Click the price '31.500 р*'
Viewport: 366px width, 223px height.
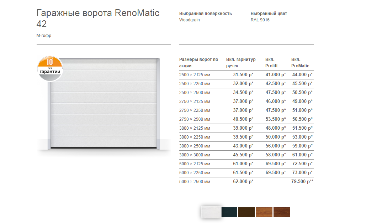(243, 74)
